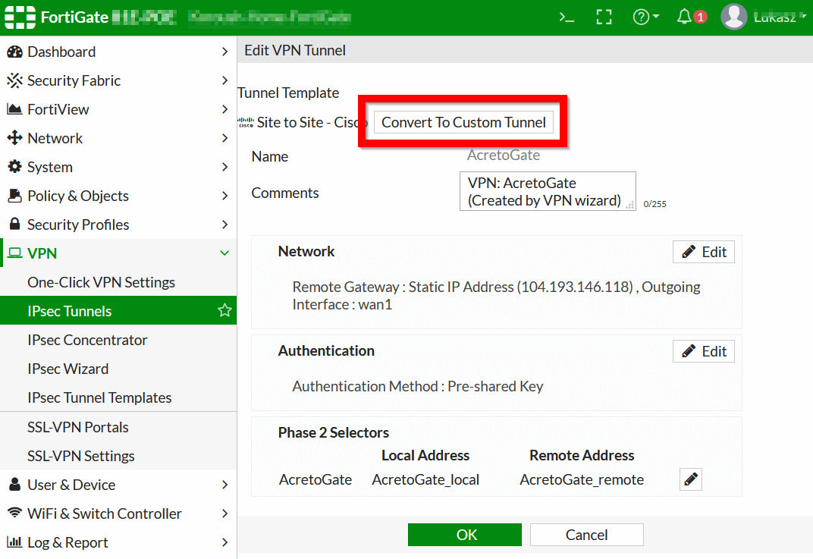Click the Policy & Objects icon

(14, 196)
